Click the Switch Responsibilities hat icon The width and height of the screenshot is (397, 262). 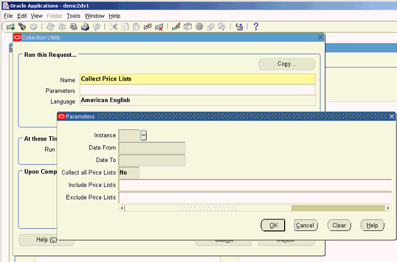point(74,26)
